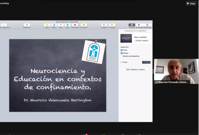Screen dimensions: 199x135
Task: Insert a table with Tabla icon
Action: click(x=47, y=25)
